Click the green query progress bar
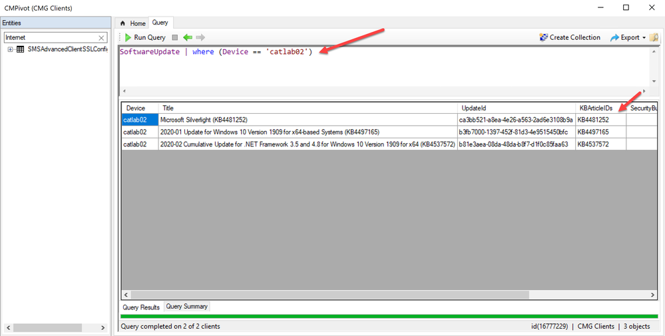This screenshot has width=665, height=336. pyautogui.click(x=389, y=316)
